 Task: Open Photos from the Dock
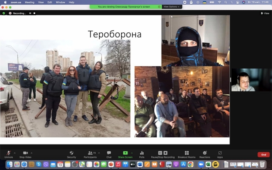(x=96, y=164)
